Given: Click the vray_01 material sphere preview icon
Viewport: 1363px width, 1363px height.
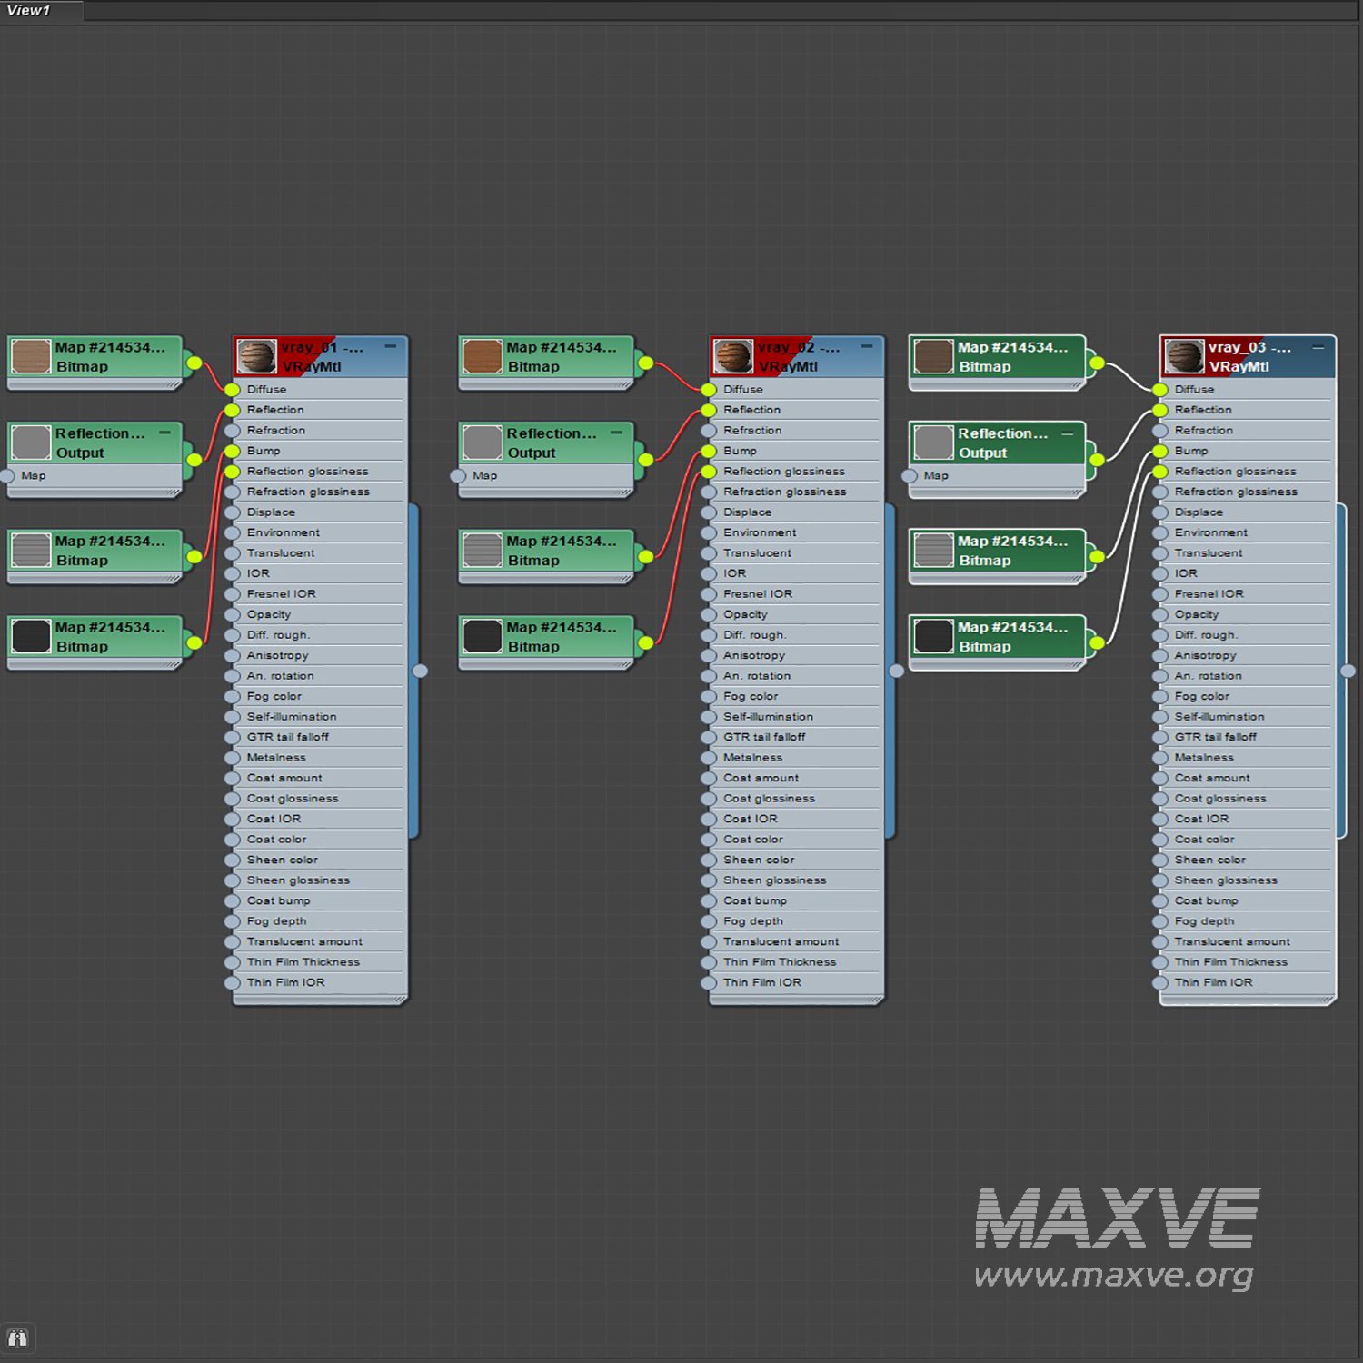Looking at the screenshot, I should click(256, 356).
